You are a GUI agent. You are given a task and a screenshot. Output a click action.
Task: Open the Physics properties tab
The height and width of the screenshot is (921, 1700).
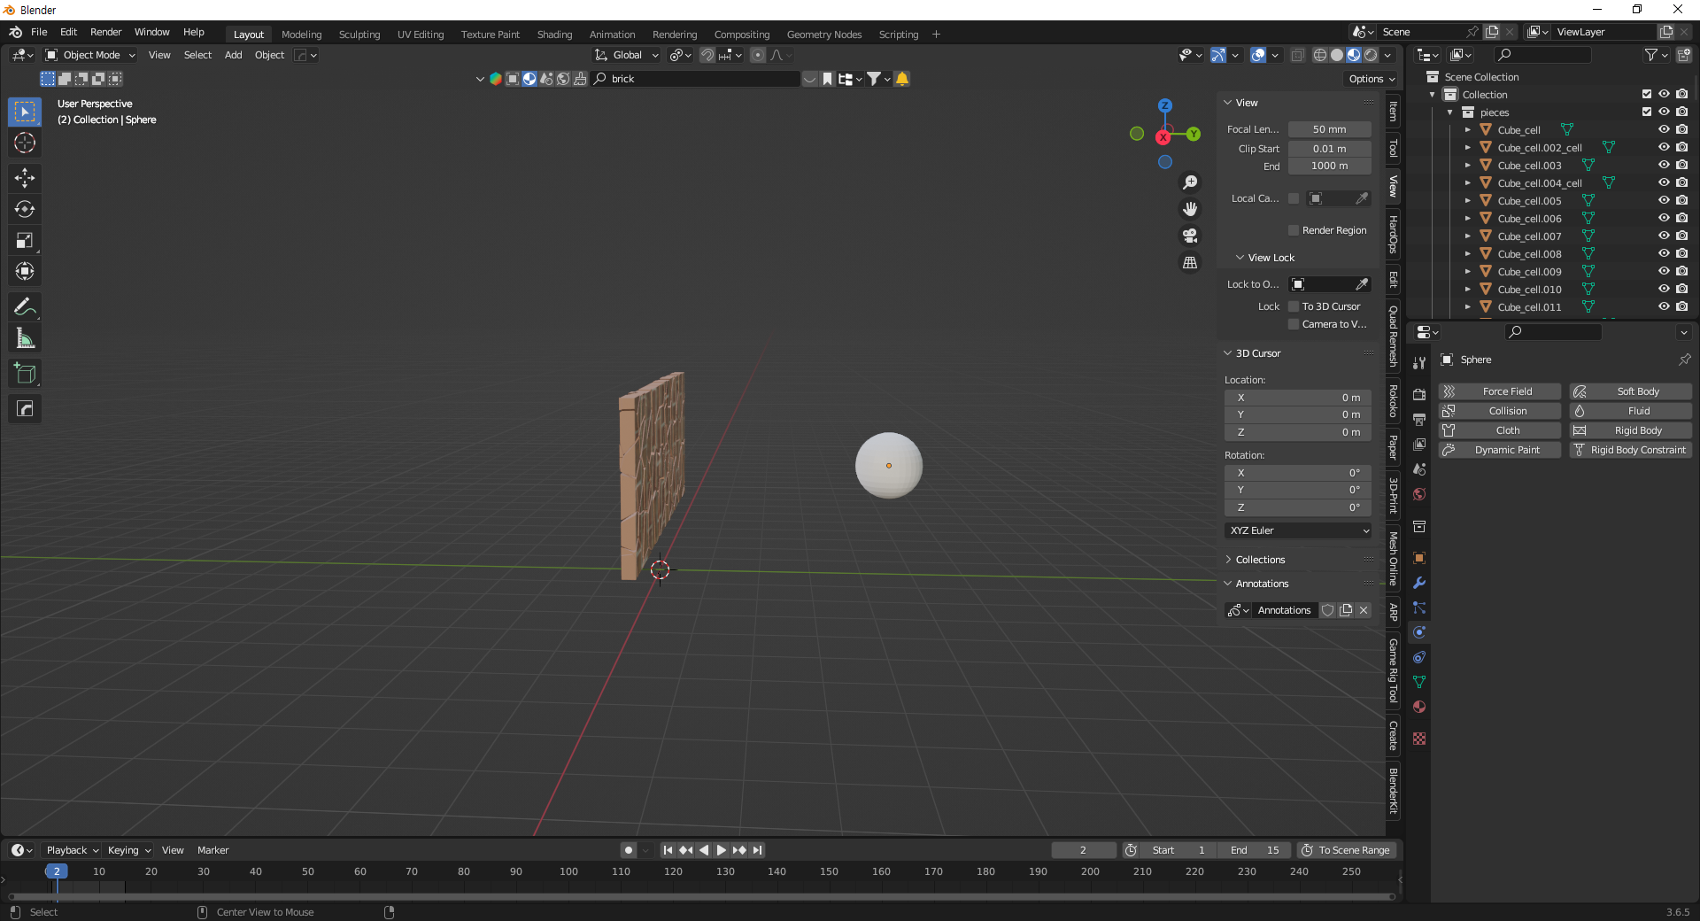pos(1419,632)
